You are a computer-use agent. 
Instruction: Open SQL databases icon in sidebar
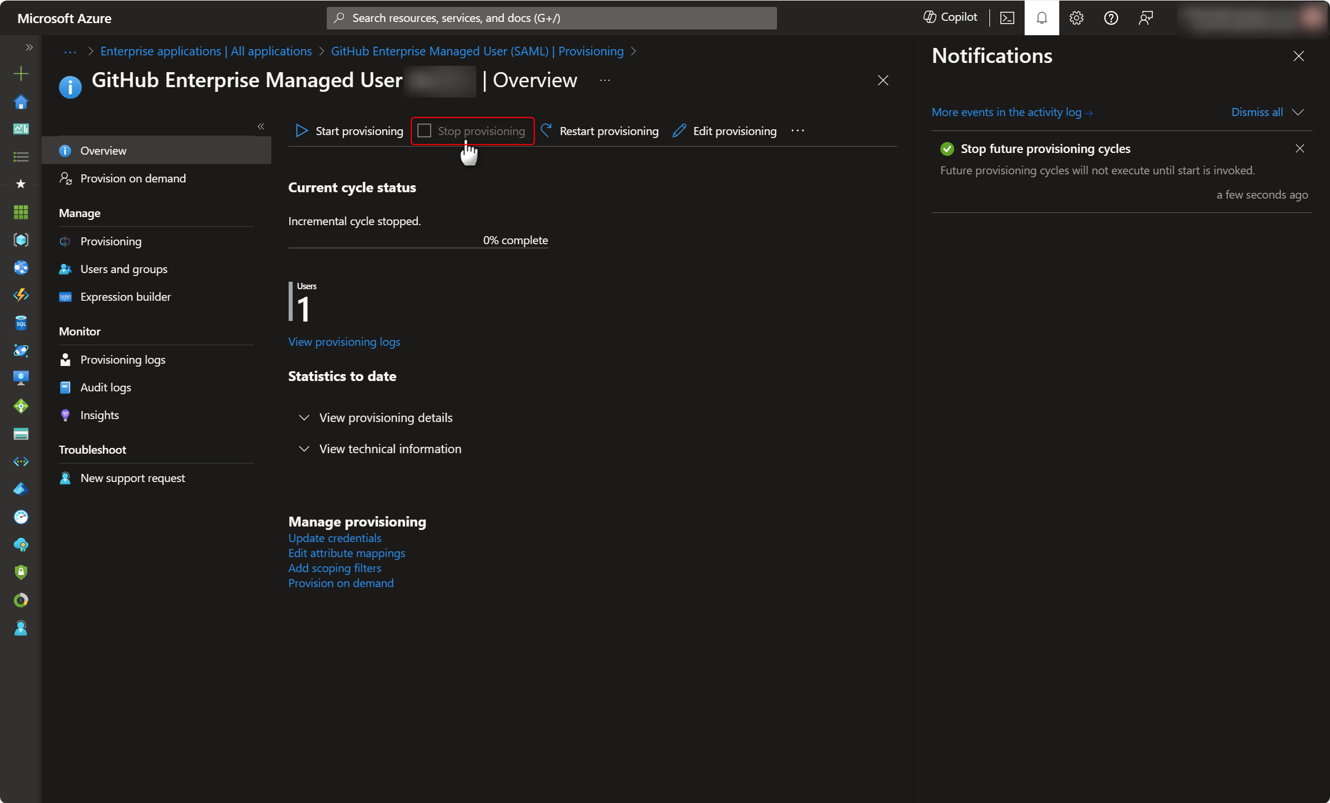coord(21,323)
